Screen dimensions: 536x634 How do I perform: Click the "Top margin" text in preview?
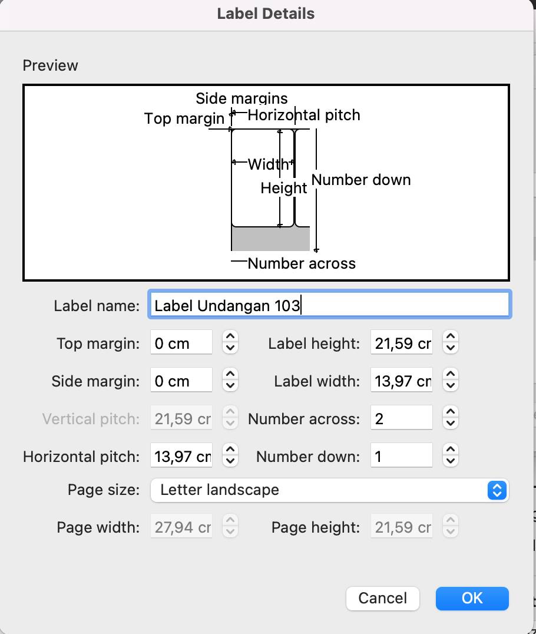tap(184, 118)
